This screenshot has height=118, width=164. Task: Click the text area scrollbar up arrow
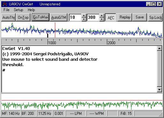pyautogui.click(x=159, y=48)
